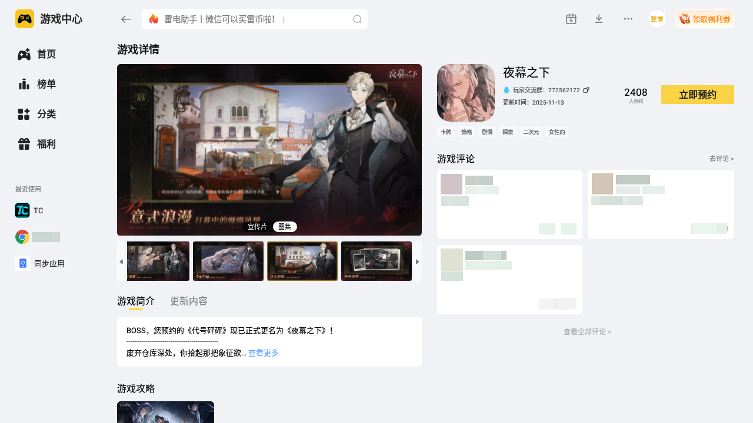Expand the game intro via 查看更多
The image size is (753, 423).
[263, 352]
